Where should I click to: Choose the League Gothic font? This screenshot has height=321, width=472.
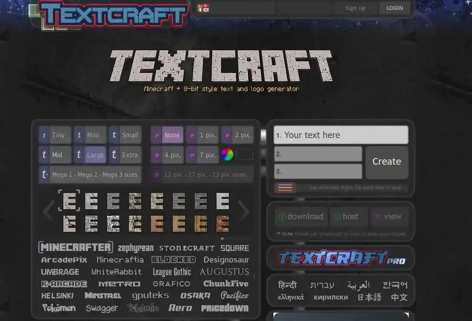pos(172,272)
